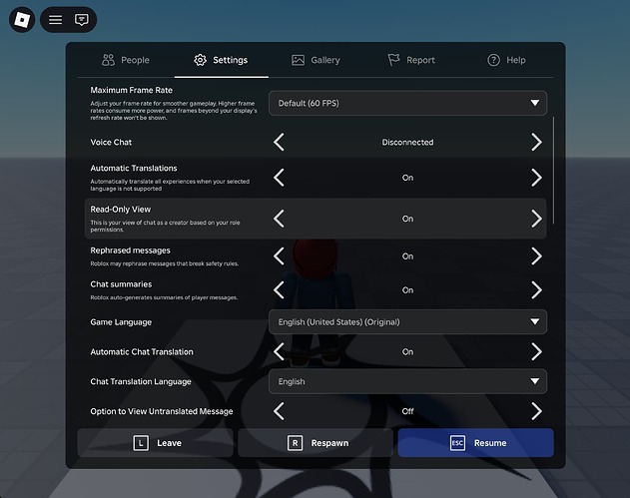Click the Disconnected voice chat value
Image resolution: width=630 pixels, height=498 pixels.
tap(407, 142)
